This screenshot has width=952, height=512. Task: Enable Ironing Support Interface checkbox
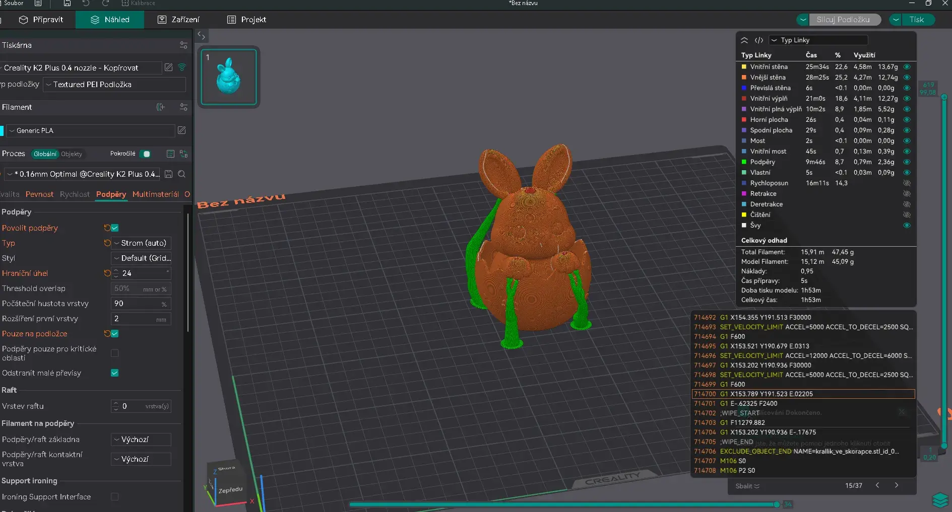coord(115,497)
